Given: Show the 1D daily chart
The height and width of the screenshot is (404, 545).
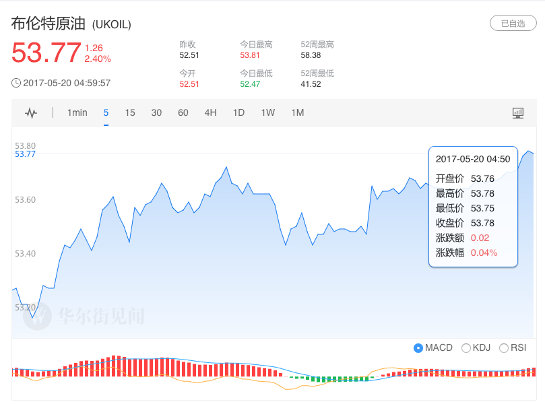Looking at the screenshot, I should pyautogui.click(x=238, y=113).
